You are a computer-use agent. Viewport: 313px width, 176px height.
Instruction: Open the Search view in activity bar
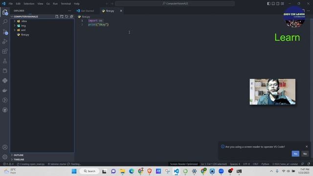(5, 22)
